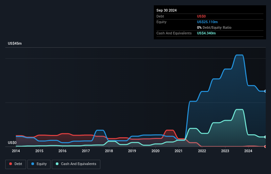This screenshot has height=174, width=271.
Task: Click the 2018 x-axis label
Action: coord(109,151)
